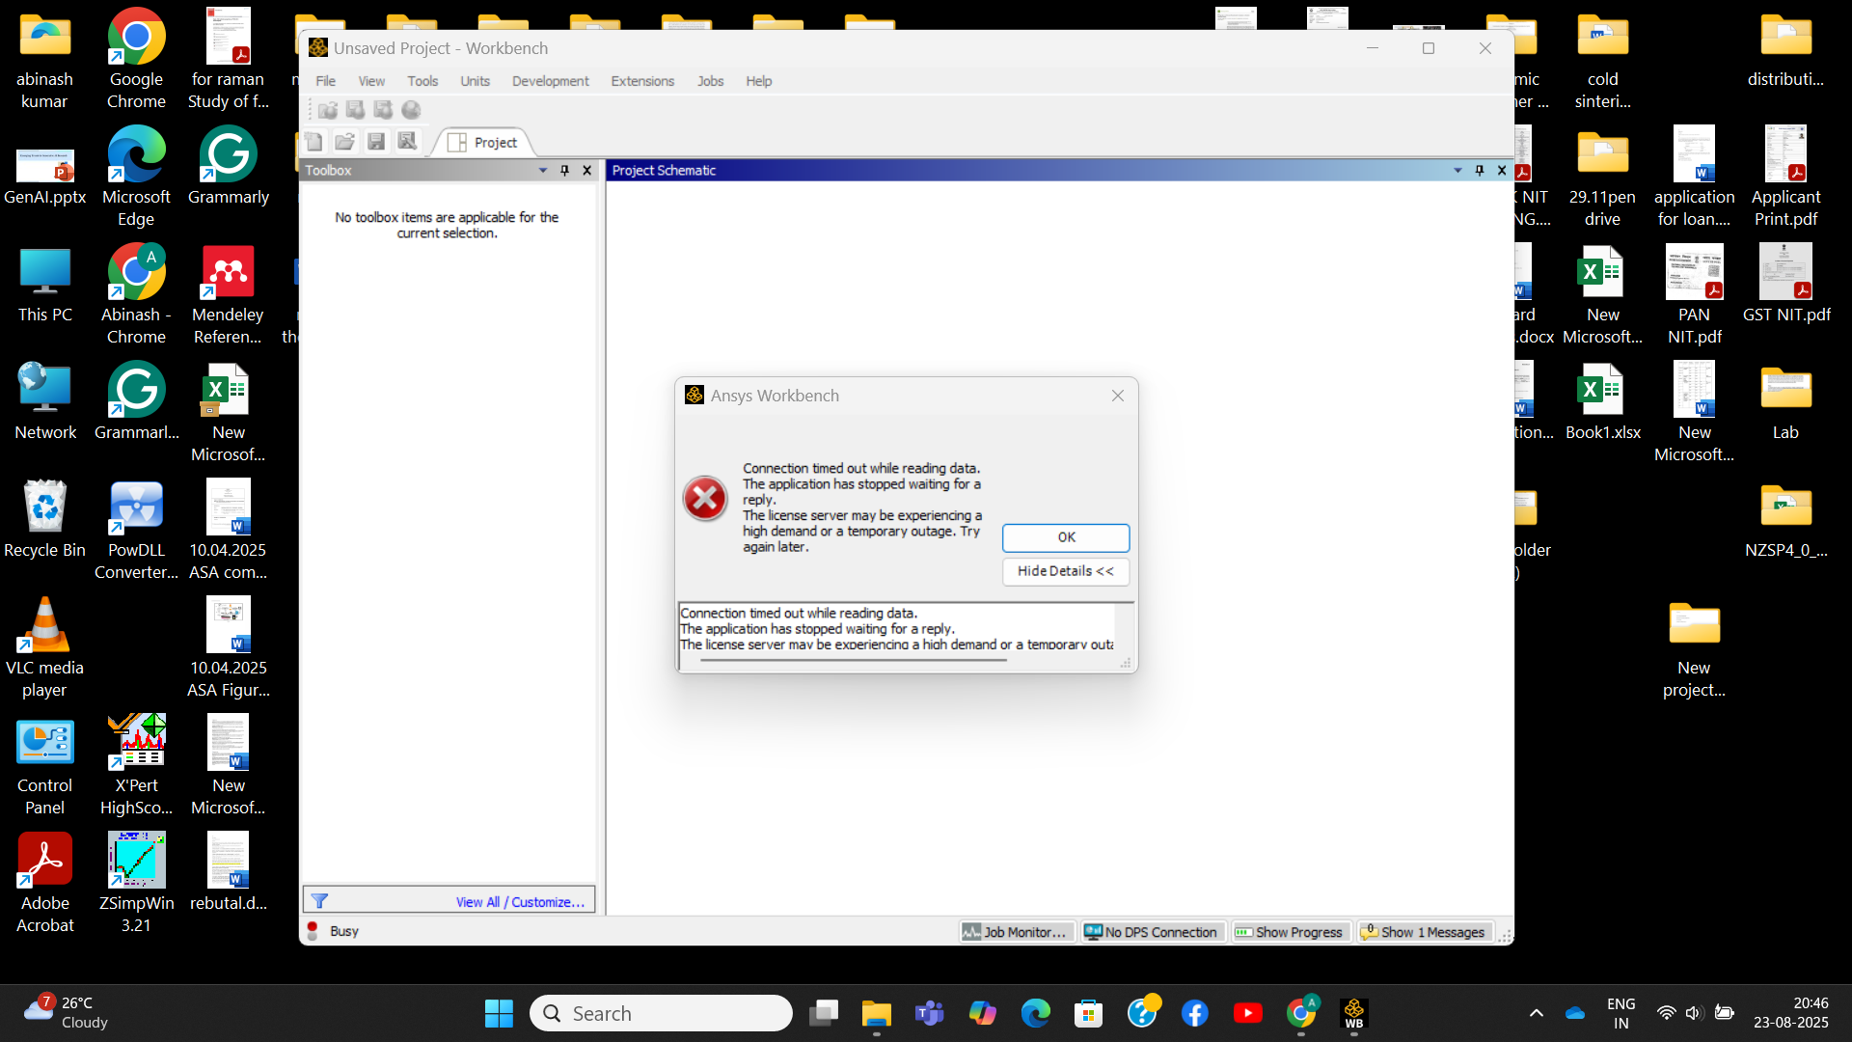The height and width of the screenshot is (1042, 1852).
Task: Click the red error icon in dialog
Action: [705, 499]
